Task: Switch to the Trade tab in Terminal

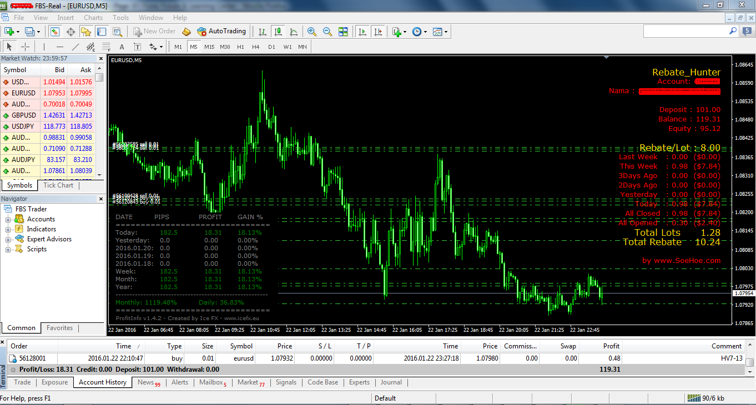Action: tap(22, 382)
